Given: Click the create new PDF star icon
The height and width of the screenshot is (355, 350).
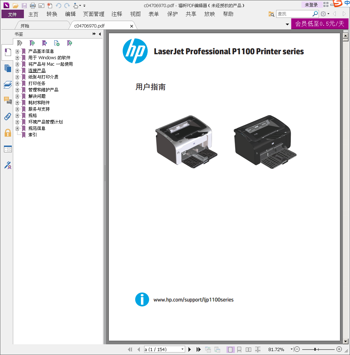Looking at the screenshot, I should [x=50, y=5].
